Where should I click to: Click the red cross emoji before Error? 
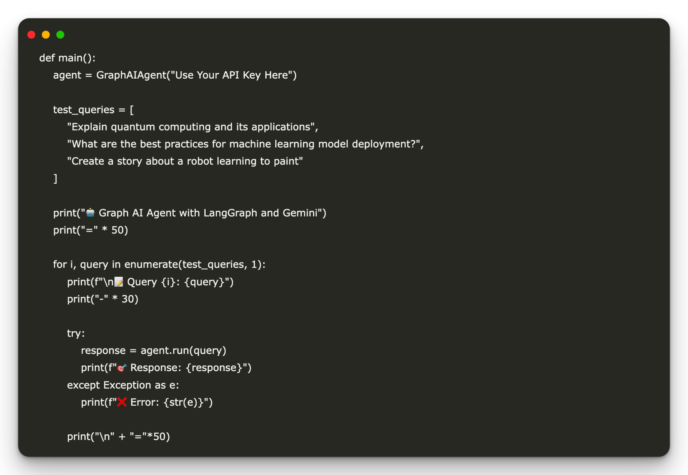coord(122,402)
